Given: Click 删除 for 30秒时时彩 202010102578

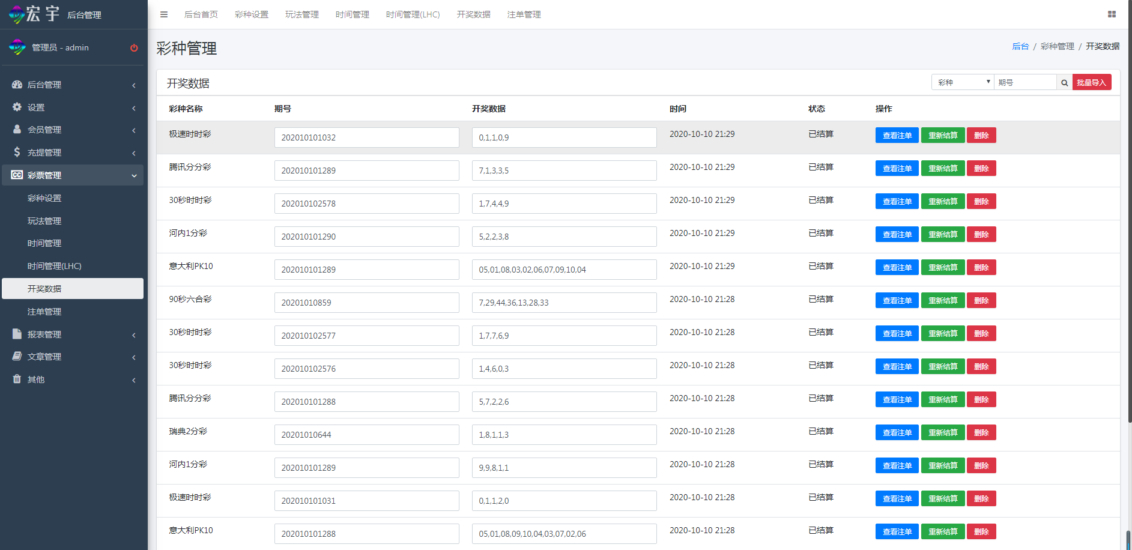Looking at the screenshot, I should [981, 201].
